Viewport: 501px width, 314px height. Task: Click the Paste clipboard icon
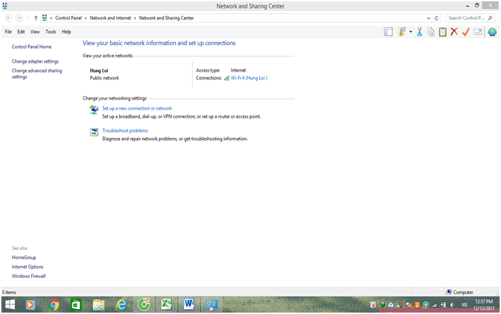(x=442, y=32)
